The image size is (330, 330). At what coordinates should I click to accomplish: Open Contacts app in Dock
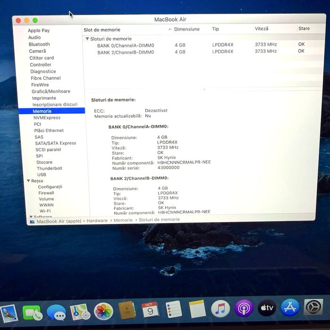(127, 310)
